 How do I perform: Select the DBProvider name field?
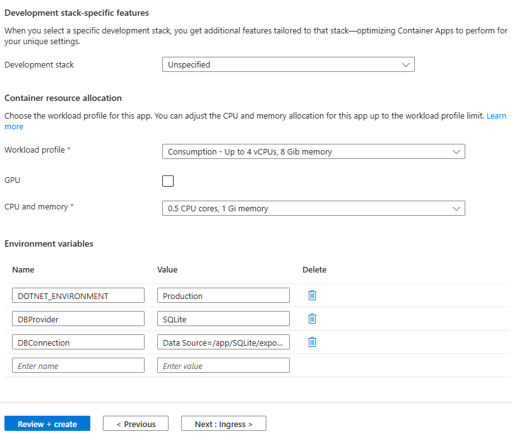pyautogui.click(x=78, y=319)
